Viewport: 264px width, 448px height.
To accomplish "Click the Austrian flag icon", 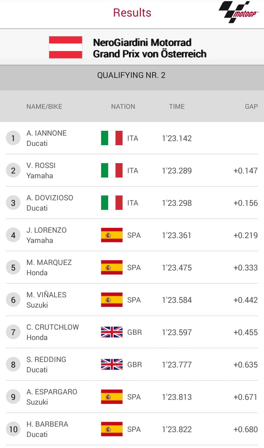I will coord(66,47).
